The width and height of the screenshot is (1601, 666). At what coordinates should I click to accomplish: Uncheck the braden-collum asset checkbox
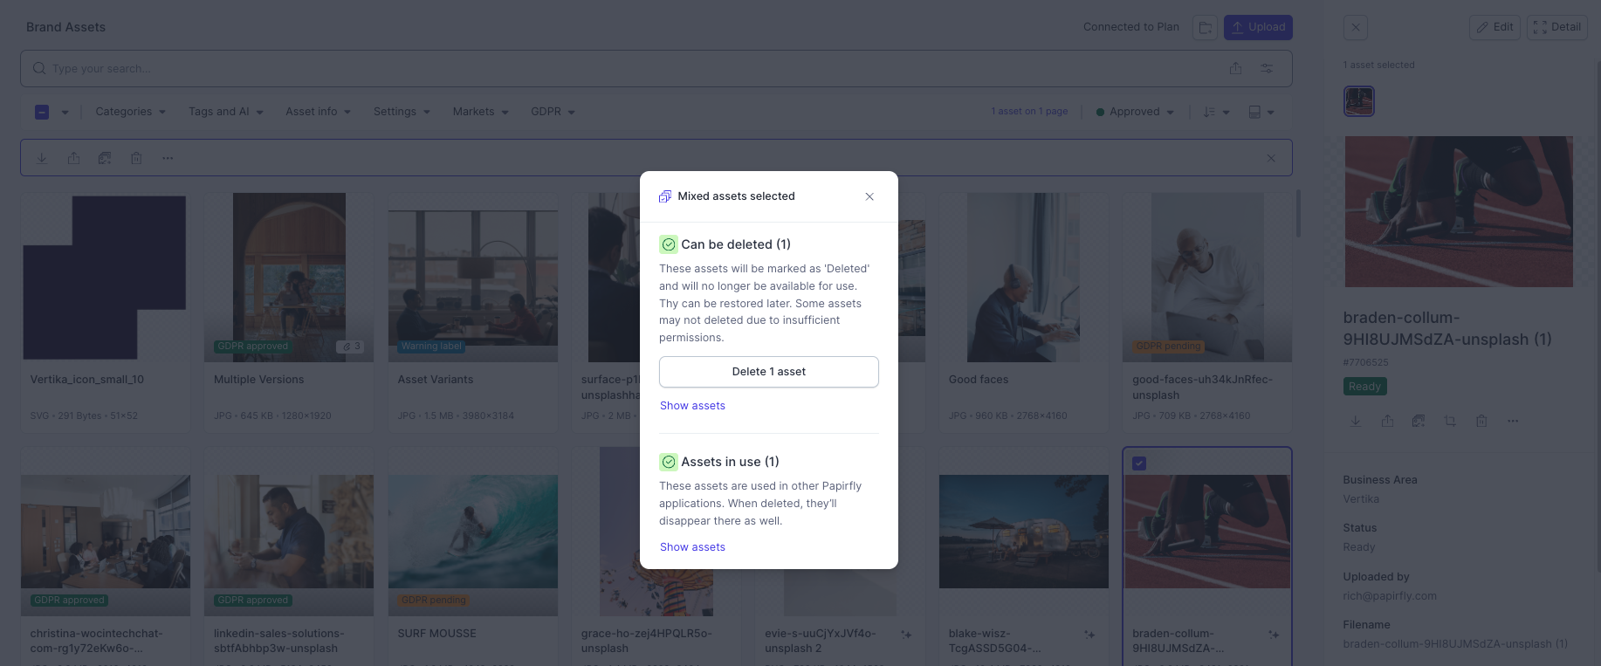1139,463
